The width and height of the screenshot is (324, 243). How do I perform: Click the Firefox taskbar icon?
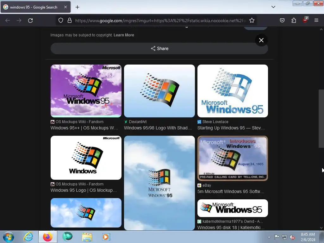coord(48,237)
